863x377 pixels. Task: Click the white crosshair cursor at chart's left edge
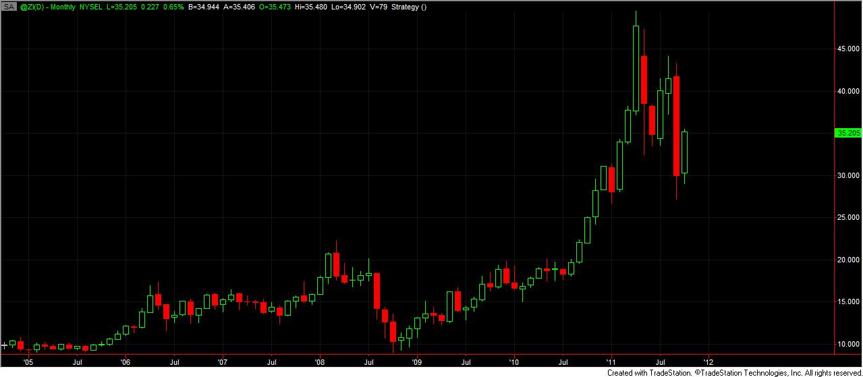point(4,345)
